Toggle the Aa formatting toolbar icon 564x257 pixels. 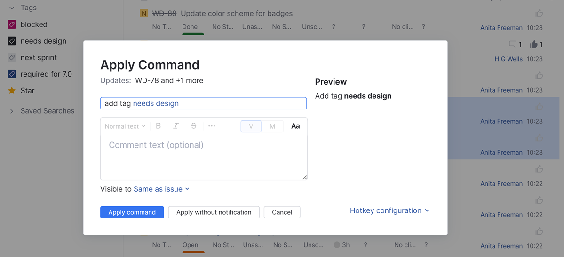295,126
